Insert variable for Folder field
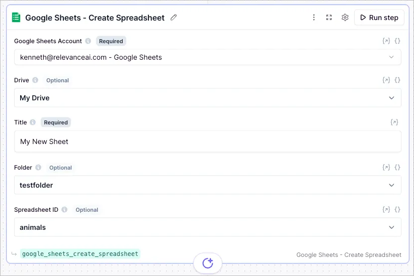414x276 pixels. click(x=386, y=167)
